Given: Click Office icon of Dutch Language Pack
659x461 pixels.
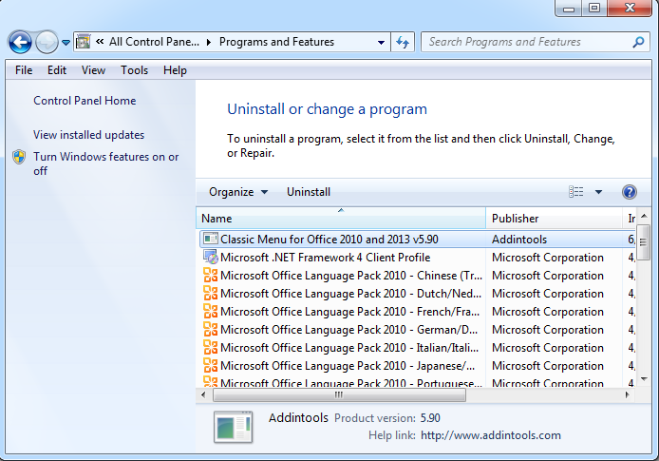Looking at the screenshot, I should pos(211,293).
